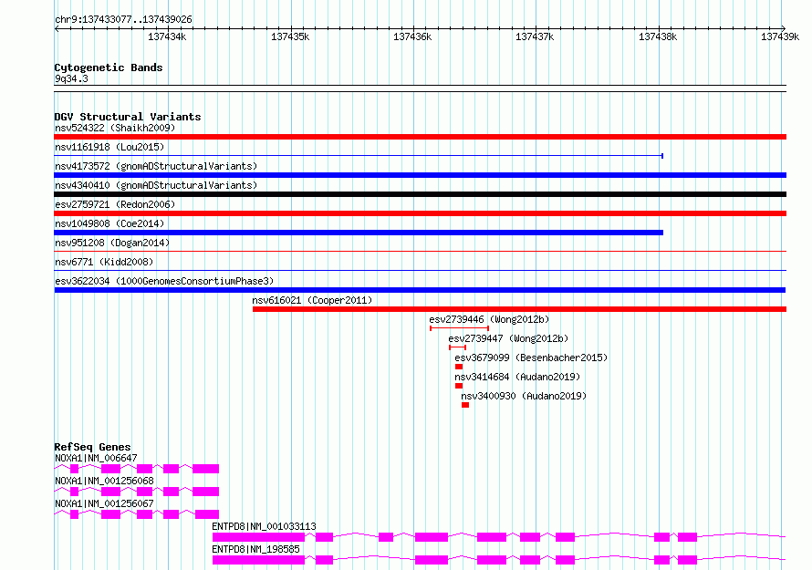The width and height of the screenshot is (812, 570).
Task: Open the esv2759721 (Redon2006) label
Action: click(115, 204)
